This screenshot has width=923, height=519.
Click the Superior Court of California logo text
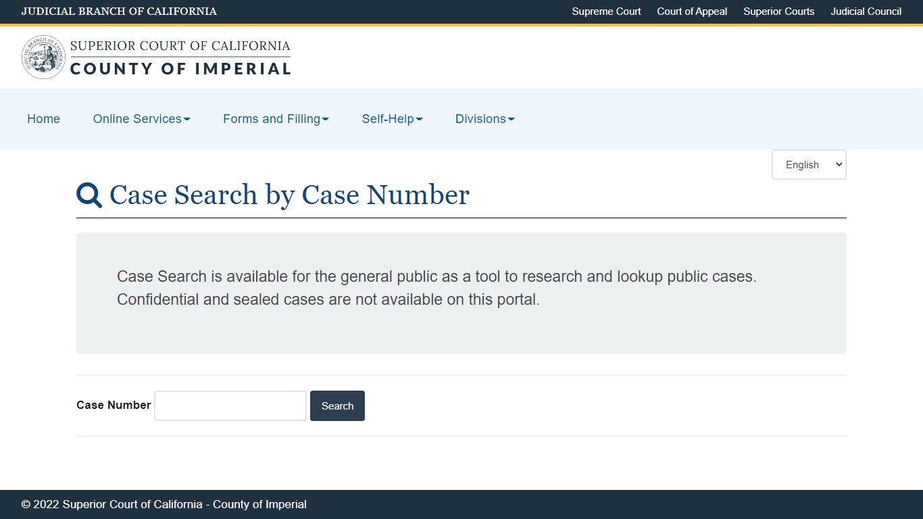point(180,46)
